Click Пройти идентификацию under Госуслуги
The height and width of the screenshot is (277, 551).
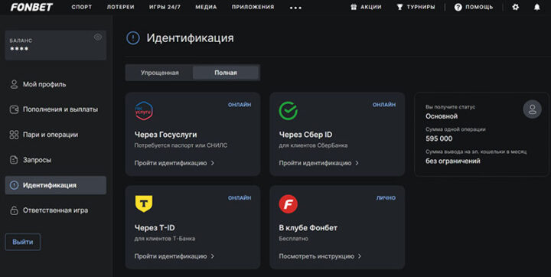(x=171, y=163)
